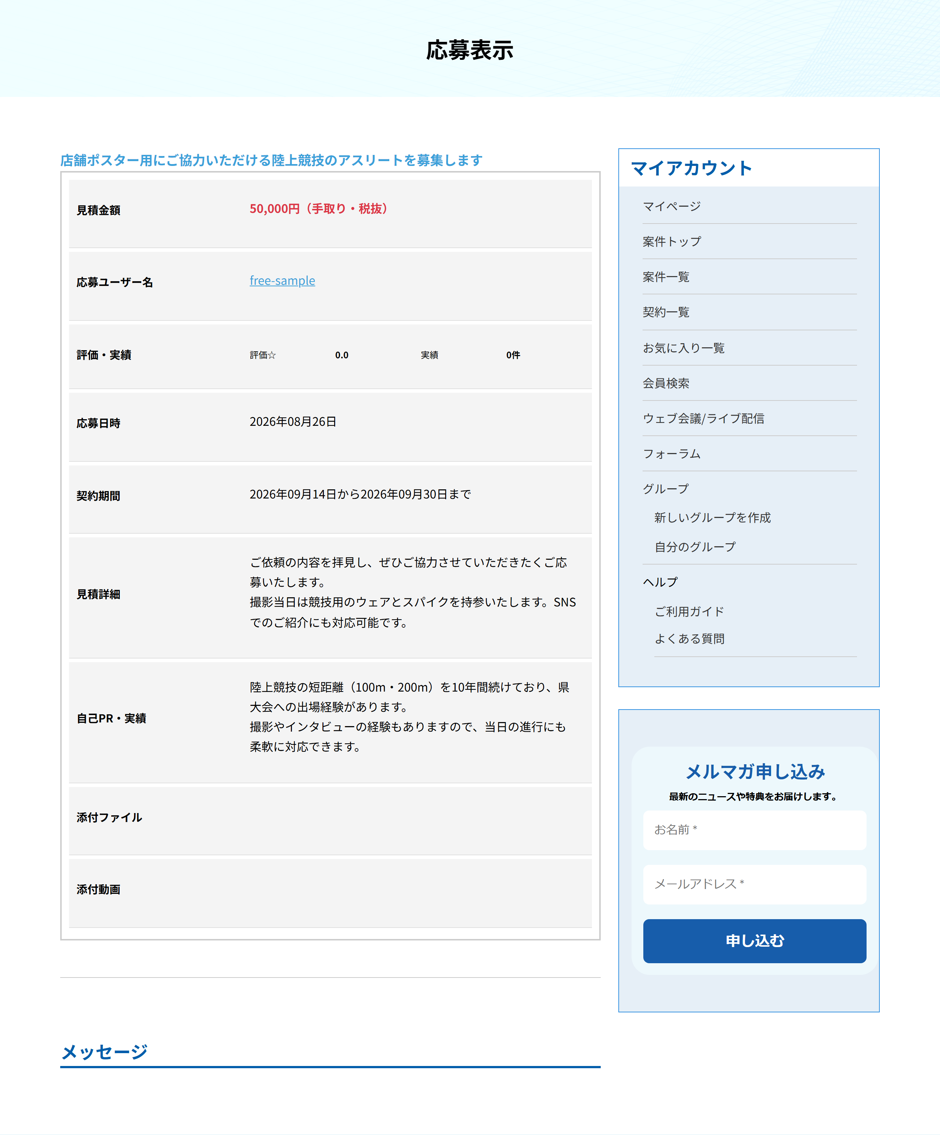This screenshot has height=1135, width=940.
Task: Focus the メールアドレス input field
Action: [754, 884]
